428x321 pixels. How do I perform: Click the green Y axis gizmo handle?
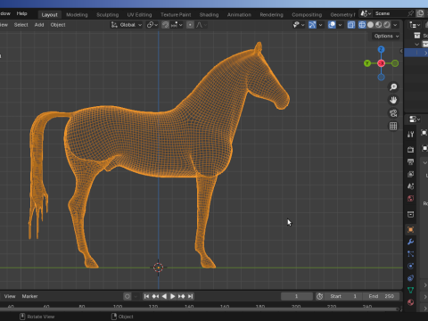[367, 63]
